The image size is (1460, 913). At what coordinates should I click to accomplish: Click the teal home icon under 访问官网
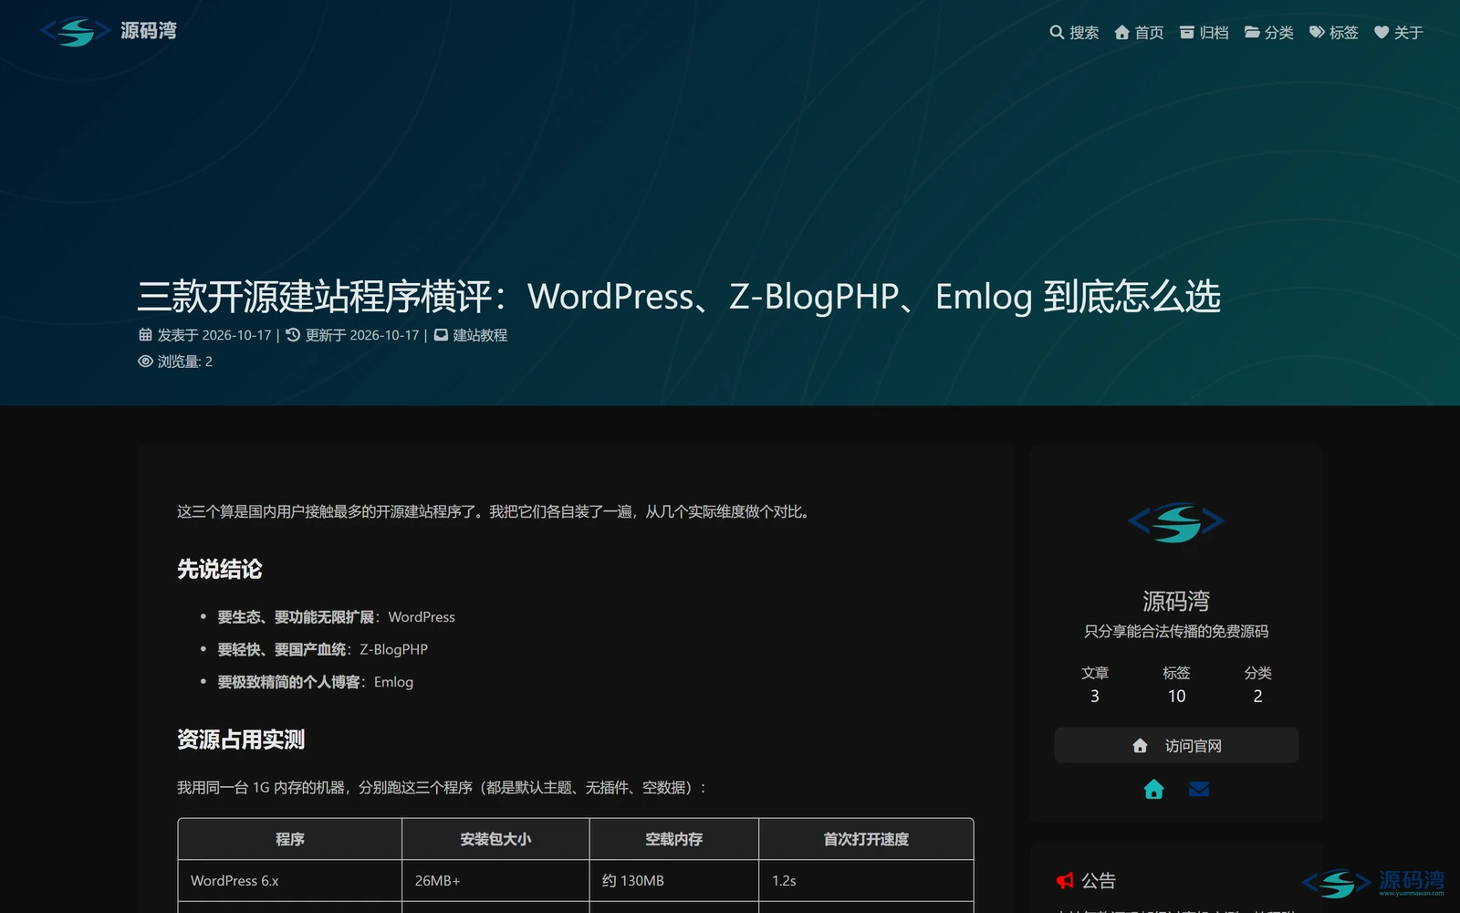[x=1153, y=789]
